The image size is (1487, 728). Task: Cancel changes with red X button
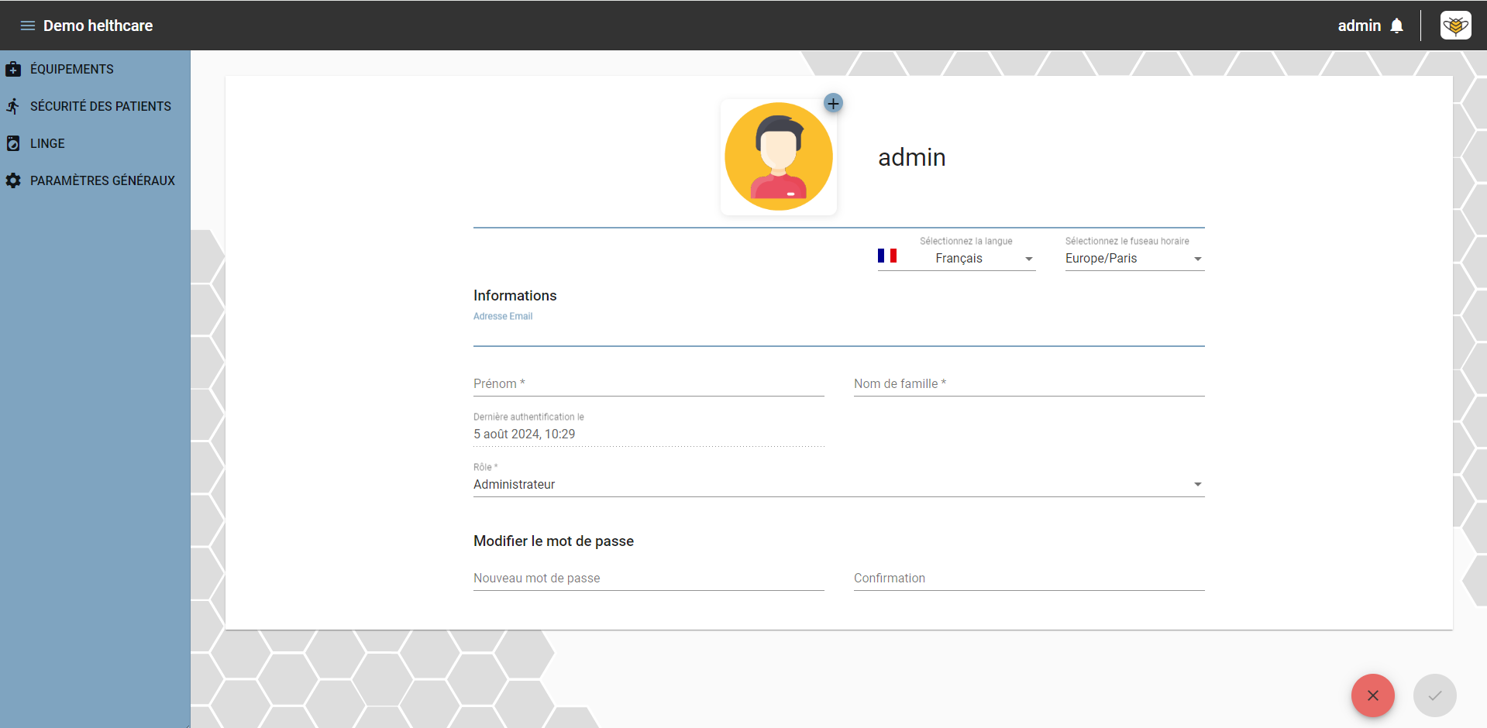(1372, 695)
